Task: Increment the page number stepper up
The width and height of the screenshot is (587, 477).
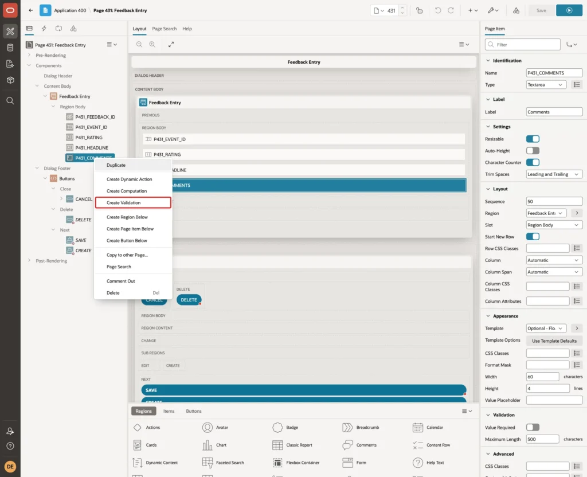Action: tap(402, 7)
